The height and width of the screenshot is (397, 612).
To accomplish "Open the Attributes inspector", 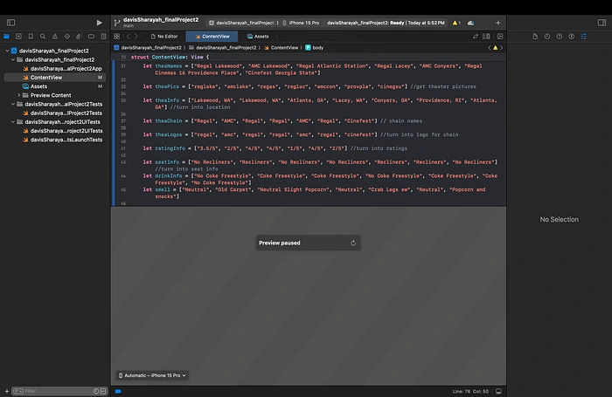I will click(x=583, y=37).
